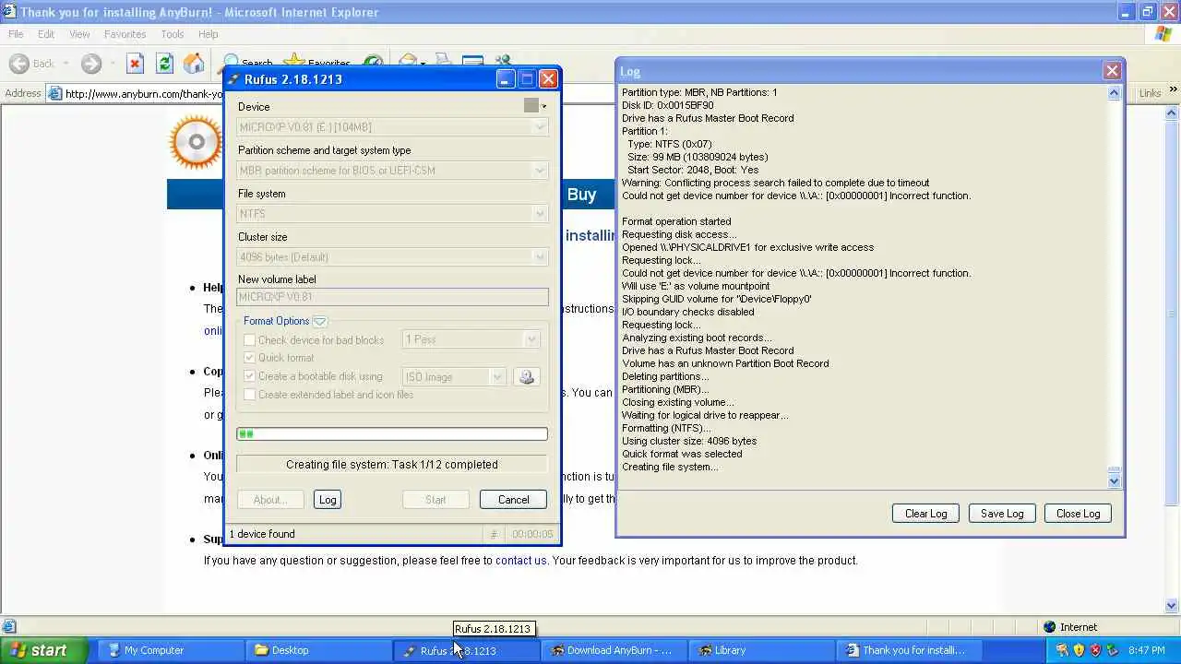Screen dimensions: 1181x664
Task: Click the IE address bar URL
Action: coord(143,93)
